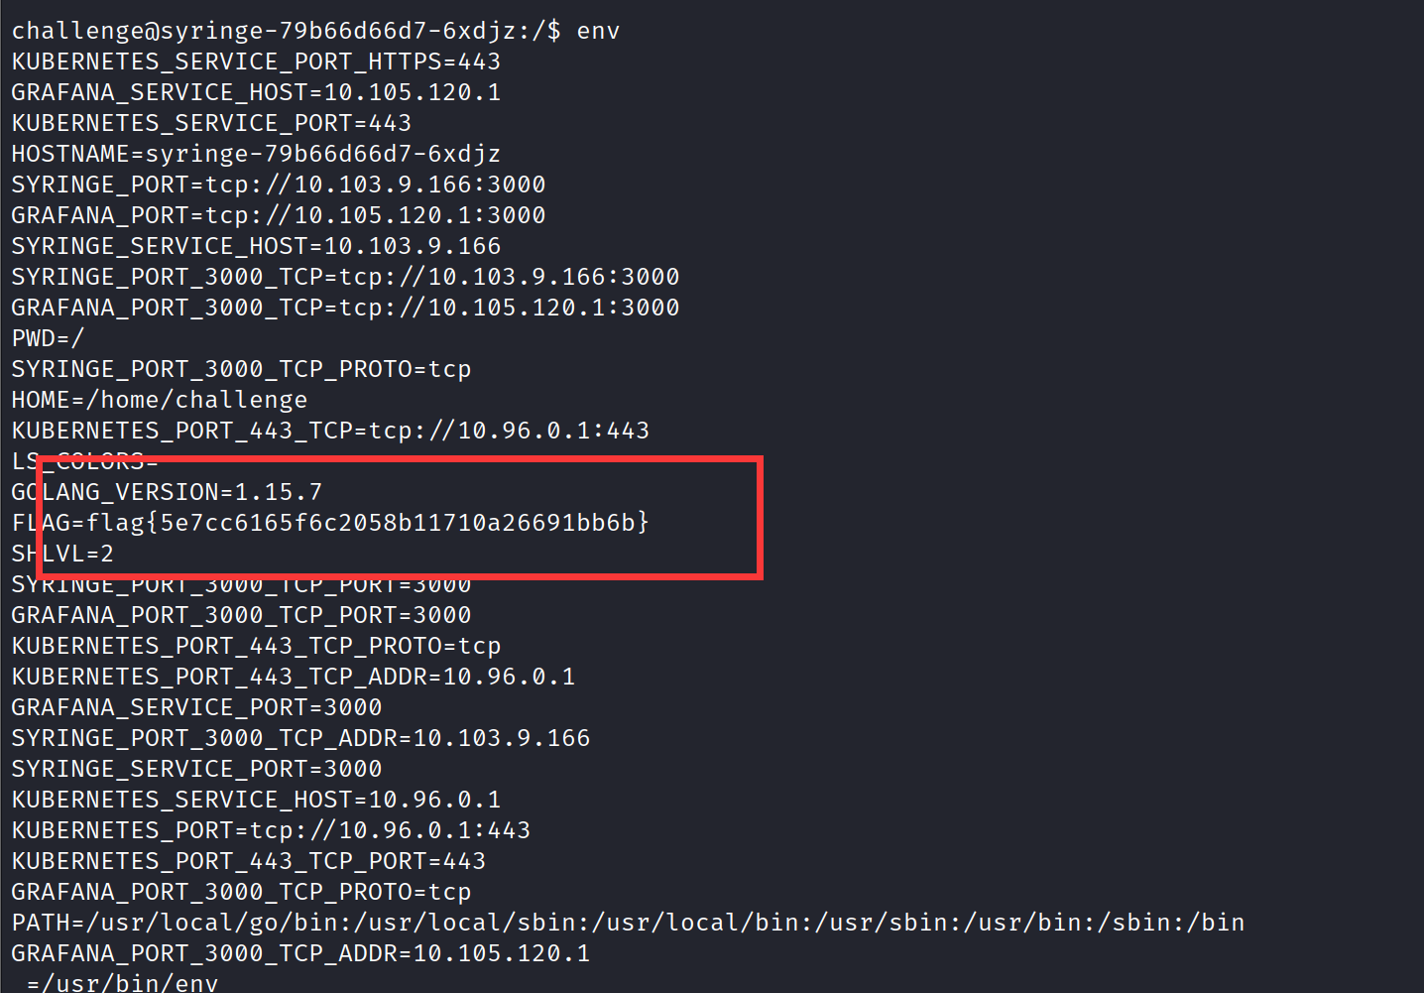Click the GRAFANA_PORT=tcp://10.105.120.1:3000 line
Screen dimensions: 1424x993
pos(279,215)
